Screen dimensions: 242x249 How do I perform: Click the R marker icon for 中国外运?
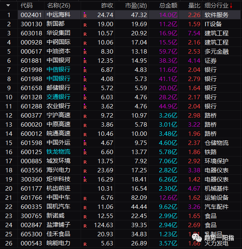(x=85, y=143)
